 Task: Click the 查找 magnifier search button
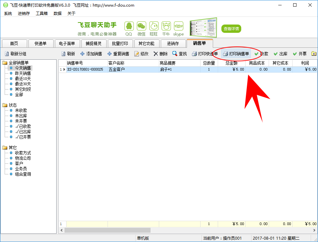[x=179, y=54]
